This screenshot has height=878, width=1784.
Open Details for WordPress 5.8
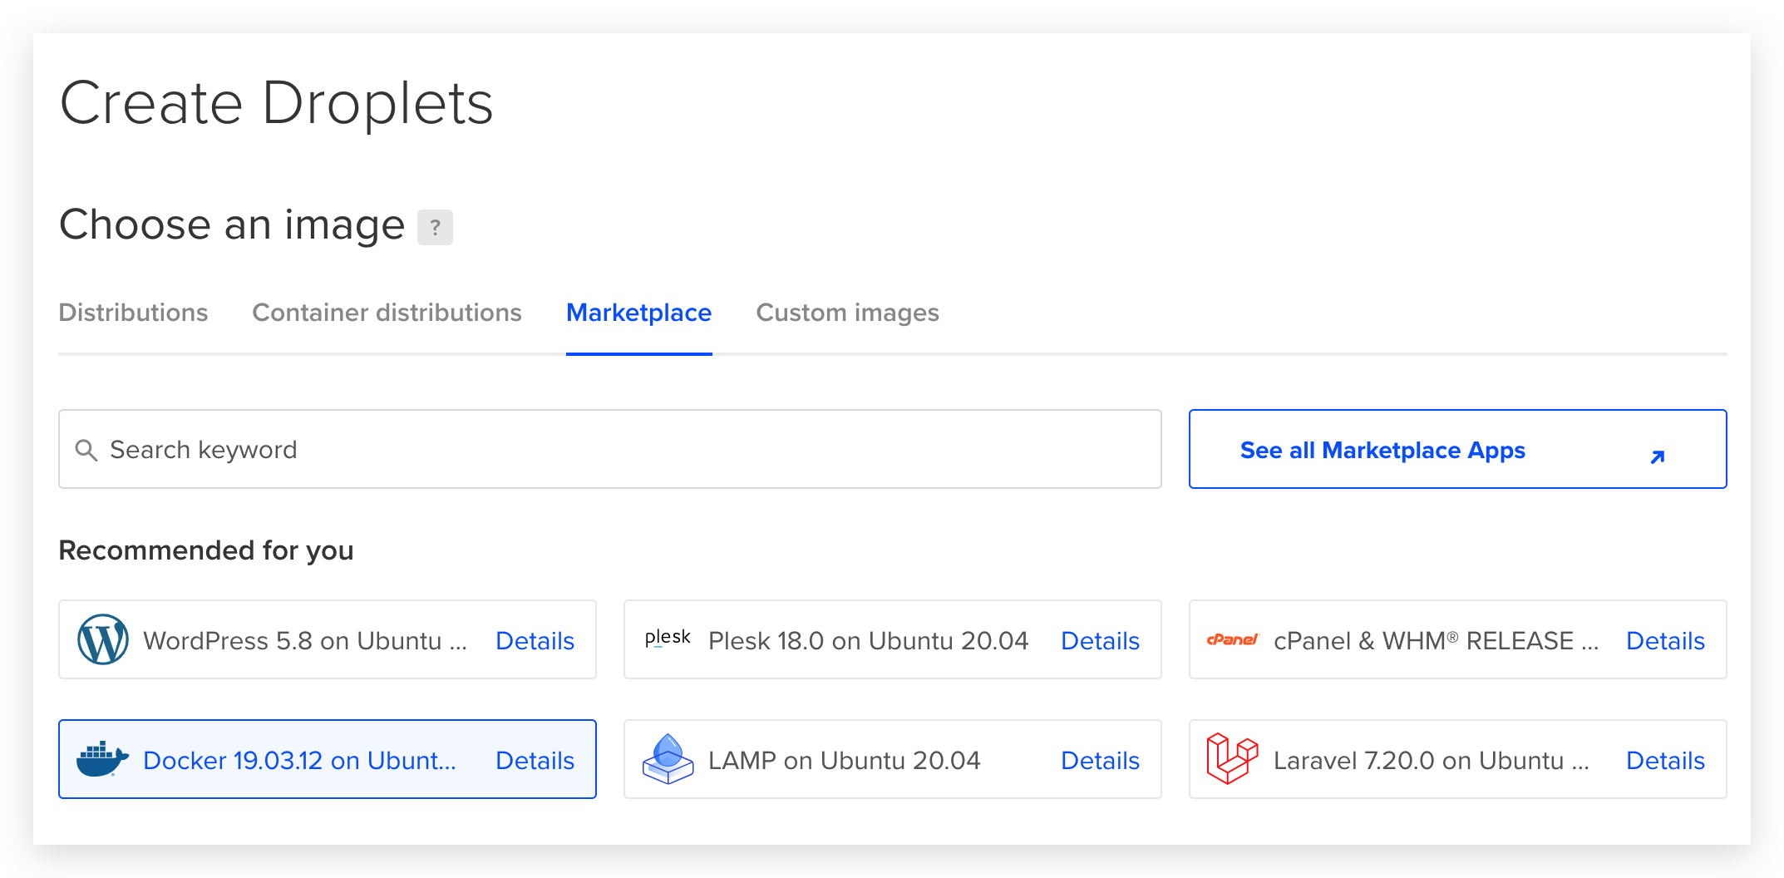click(535, 641)
